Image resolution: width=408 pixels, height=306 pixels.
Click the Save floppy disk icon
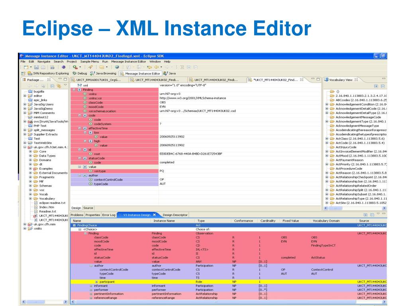pos(36,67)
